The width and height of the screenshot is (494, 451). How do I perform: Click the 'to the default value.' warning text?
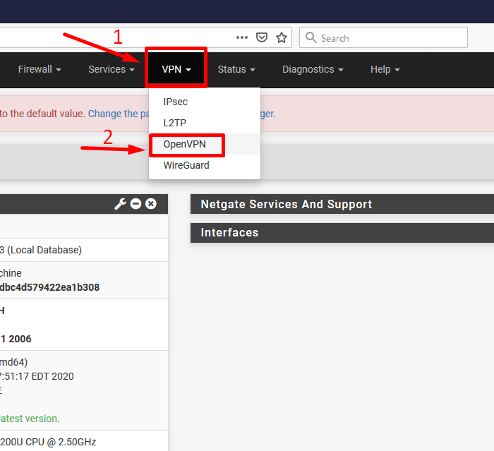[x=42, y=114]
